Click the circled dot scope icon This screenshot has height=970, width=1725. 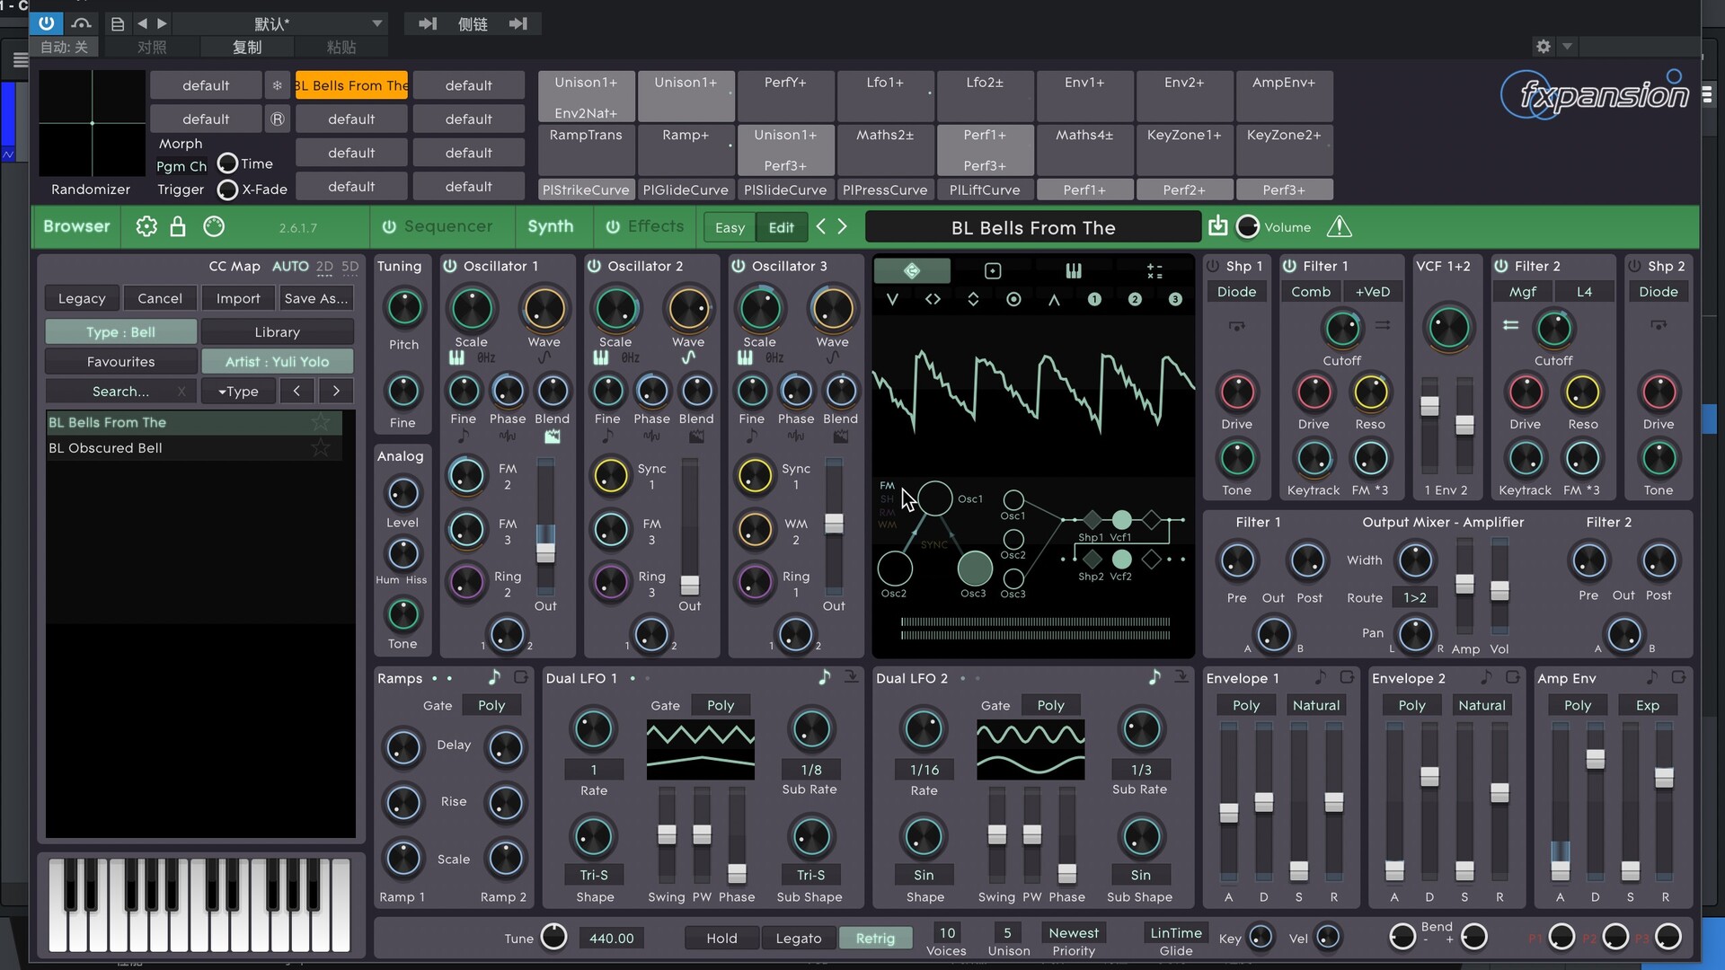(1013, 299)
